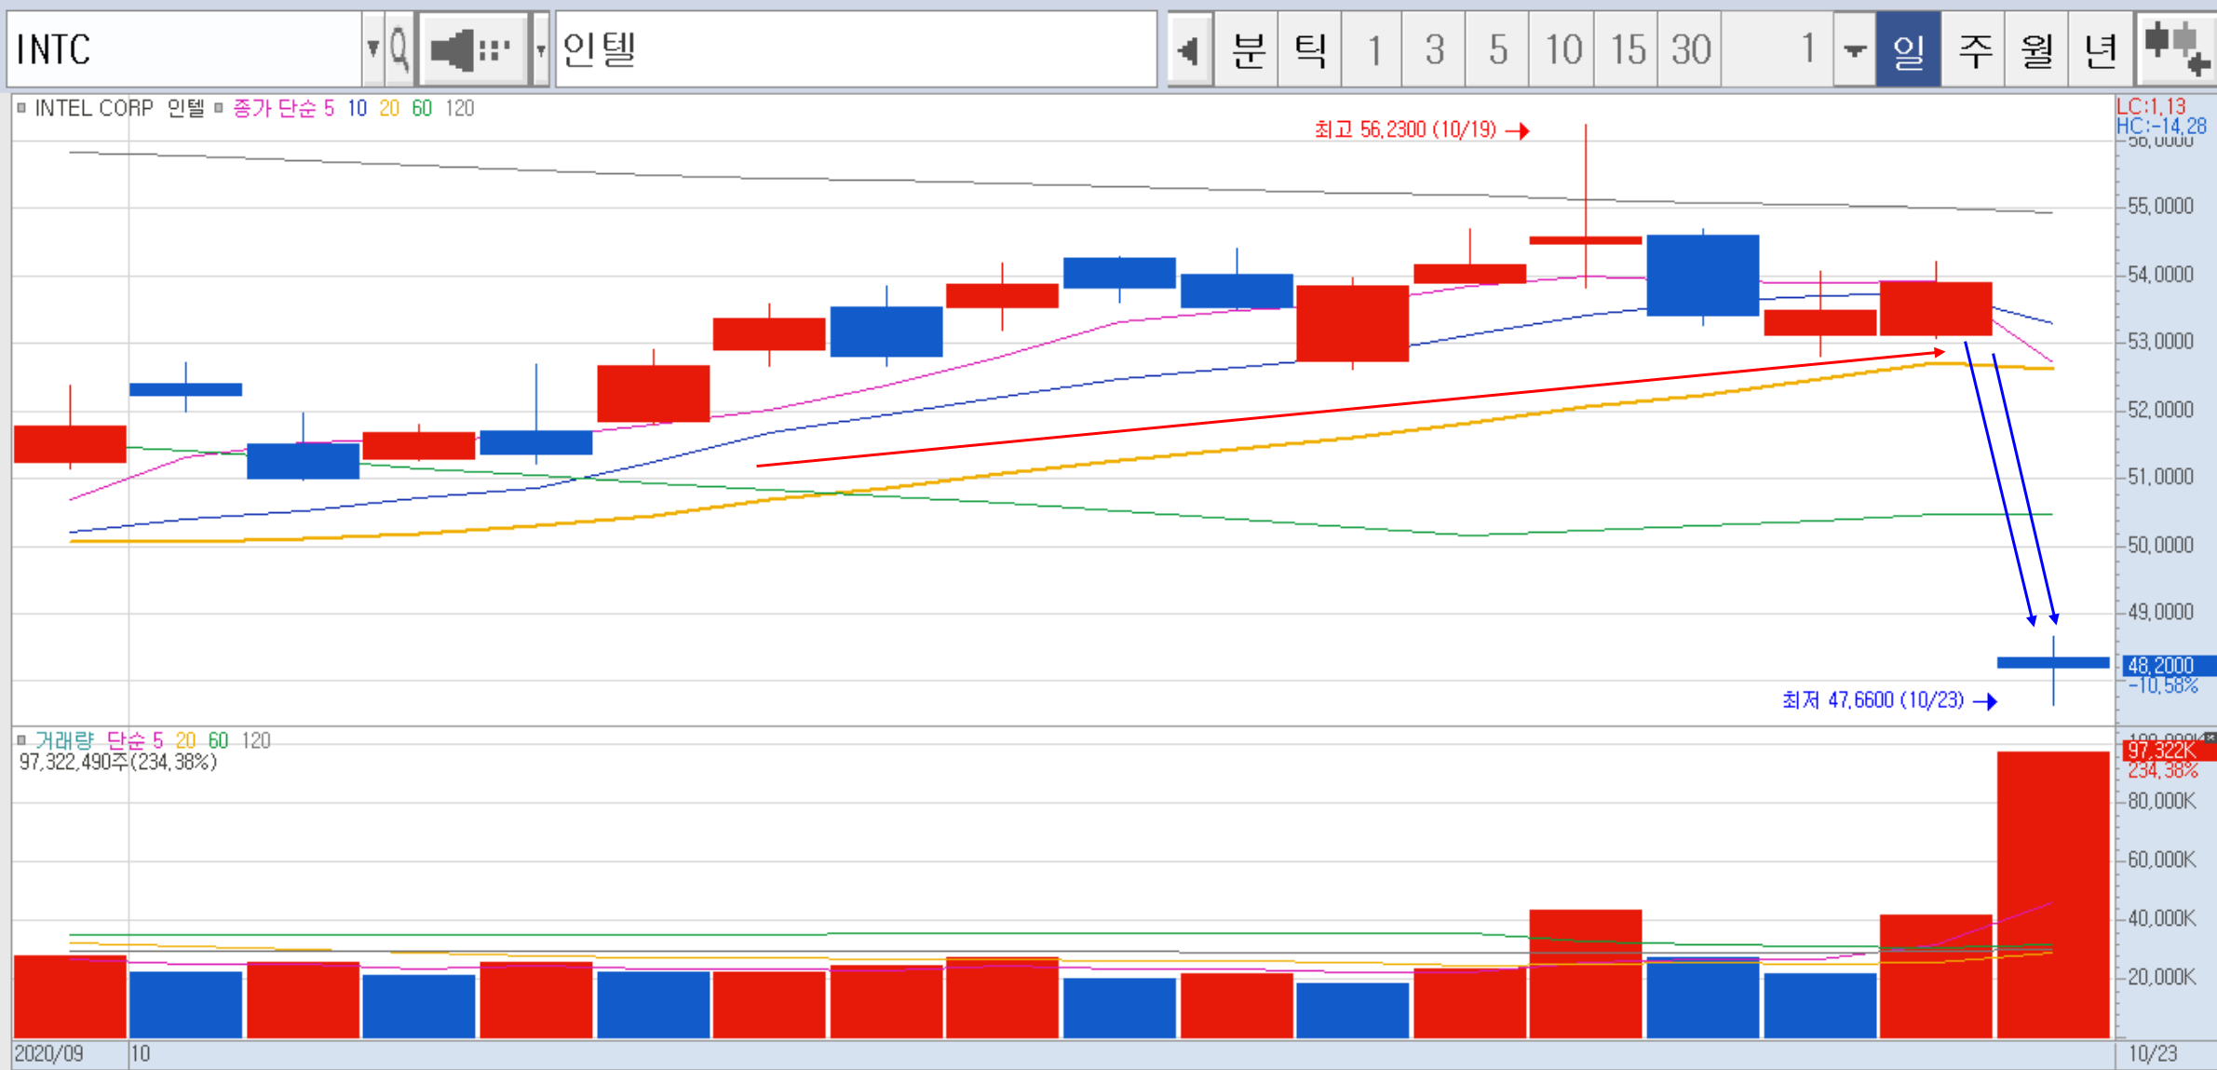This screenshot has height=1070, width=2217.
Task: Click the add candlestick chart icon
Action: tap(2175, 49)
